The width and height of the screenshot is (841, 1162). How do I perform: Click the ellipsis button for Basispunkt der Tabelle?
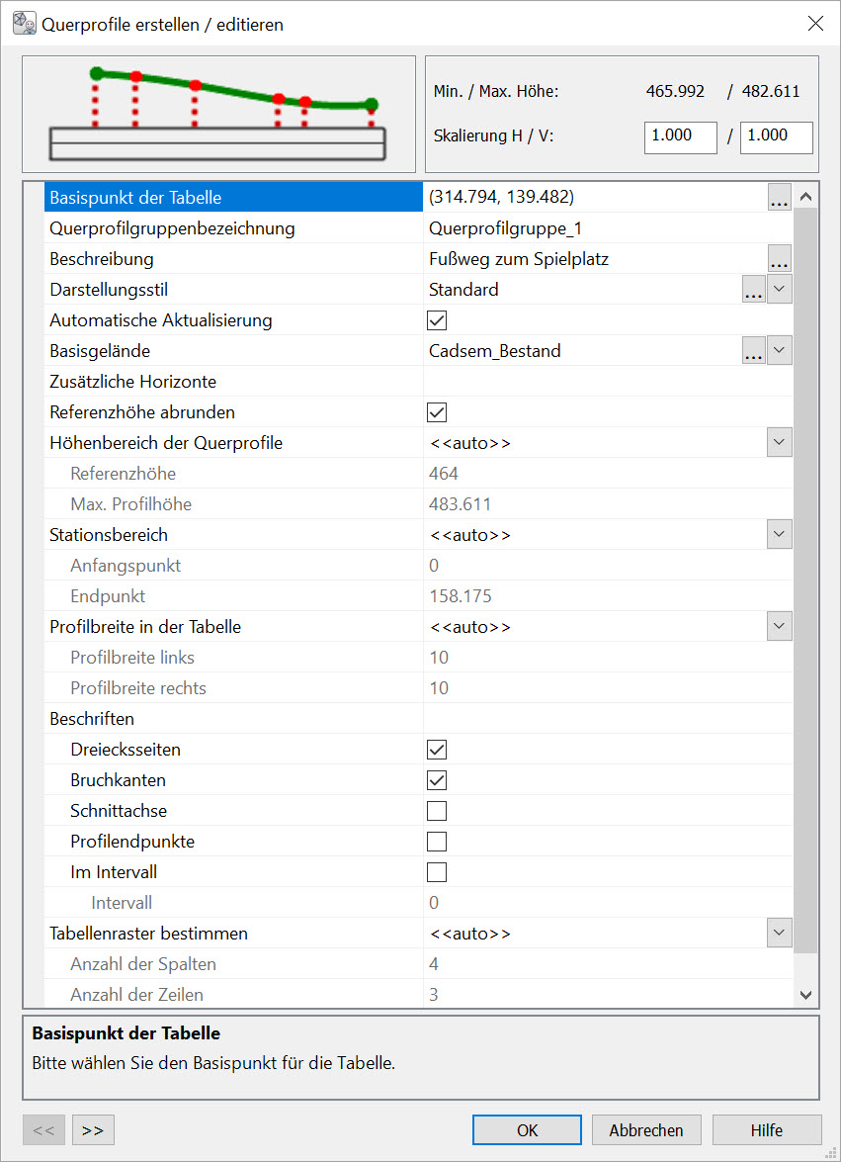[779, 198]
